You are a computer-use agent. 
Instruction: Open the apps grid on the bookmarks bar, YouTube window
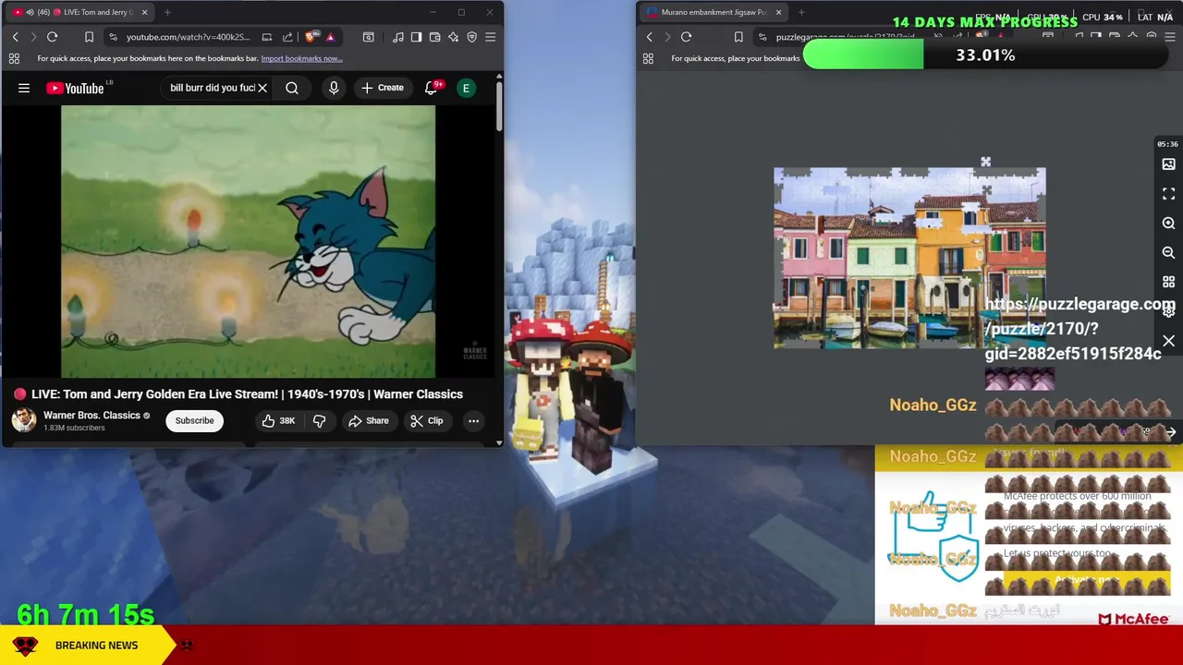coord(14,58)
